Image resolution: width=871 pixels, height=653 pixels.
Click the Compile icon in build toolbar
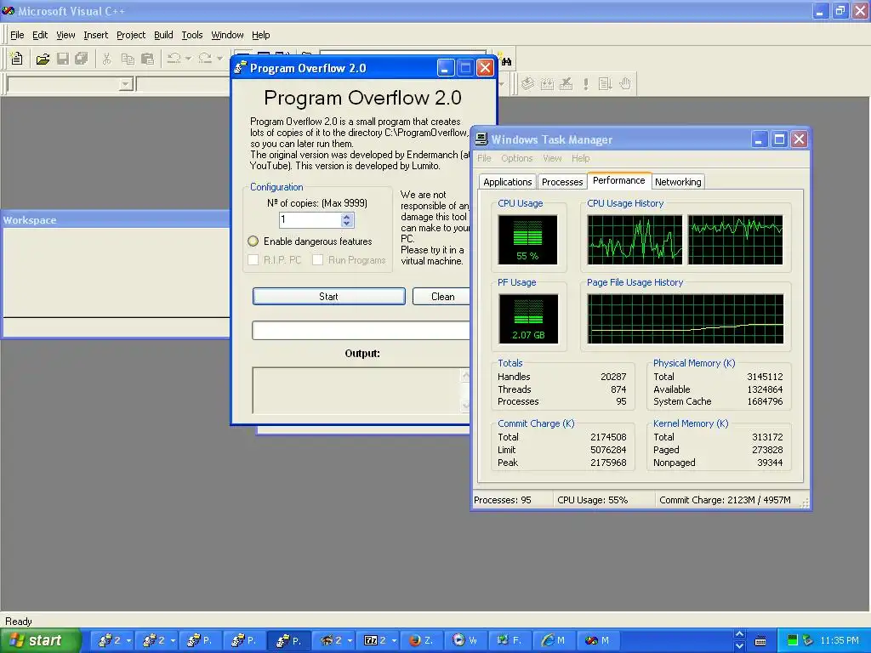[x=527, y=84]
